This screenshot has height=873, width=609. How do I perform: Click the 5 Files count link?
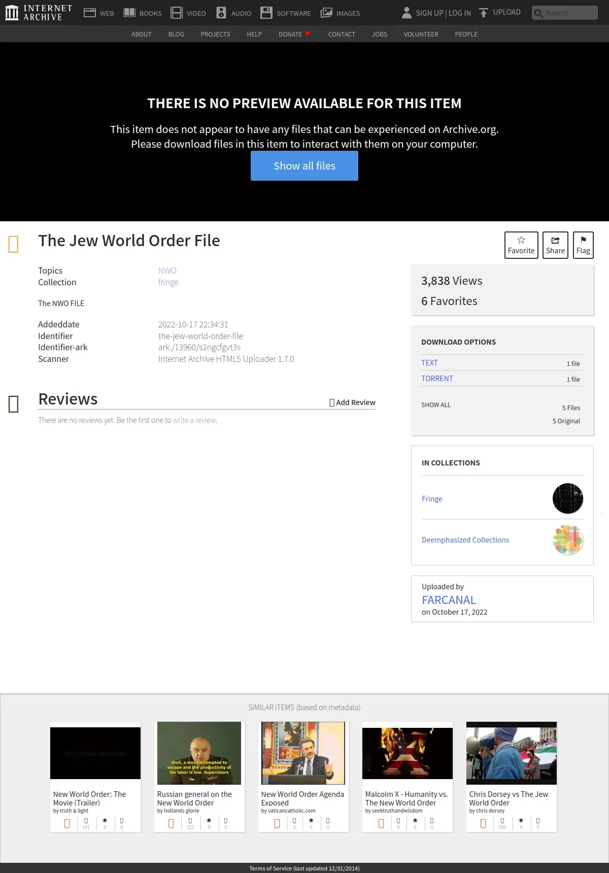pyautogui.click(x=571, y=408)
